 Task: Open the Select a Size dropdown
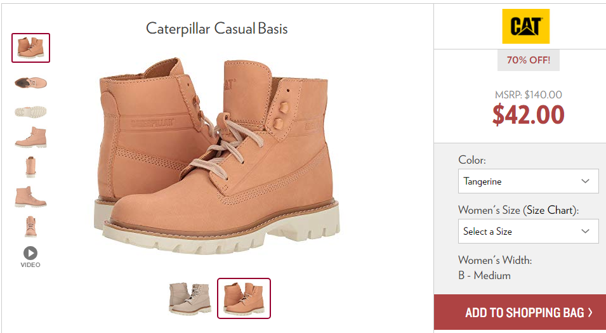(x=529, y=231)
